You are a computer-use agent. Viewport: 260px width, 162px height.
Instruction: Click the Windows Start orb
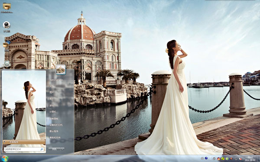4,159
